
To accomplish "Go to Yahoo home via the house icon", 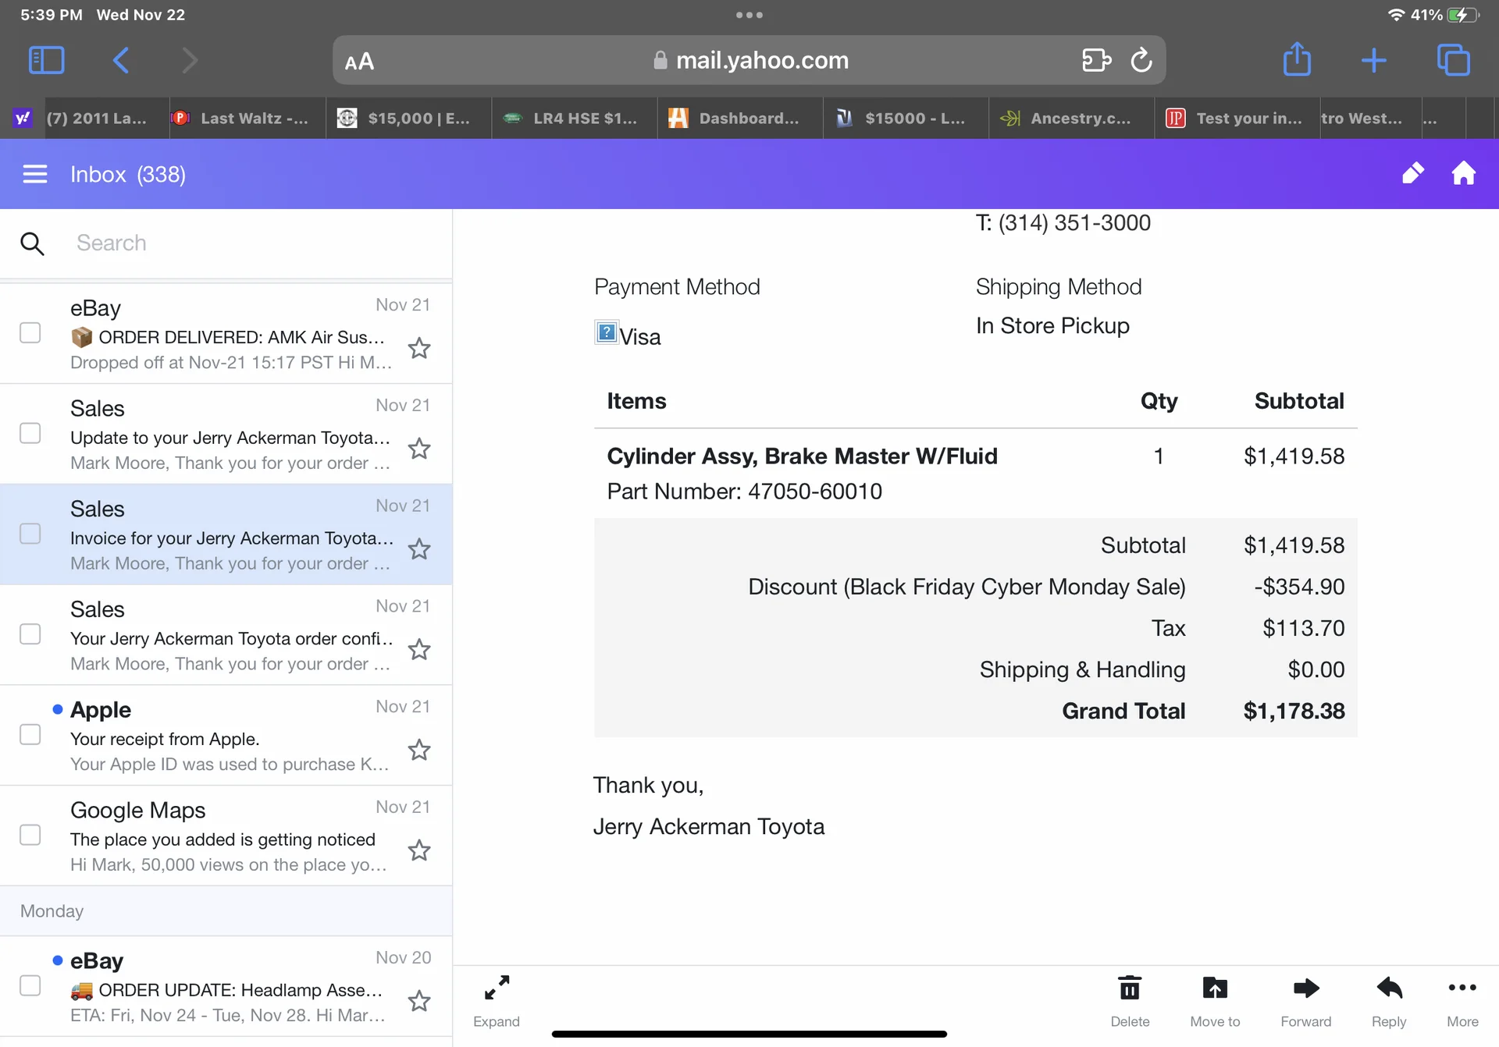I will click(x=1464, y=173).
